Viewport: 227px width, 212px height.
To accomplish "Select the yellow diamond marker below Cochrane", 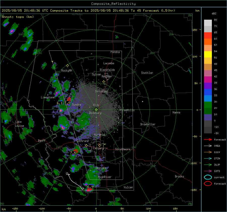I will [x=86, y=145].
